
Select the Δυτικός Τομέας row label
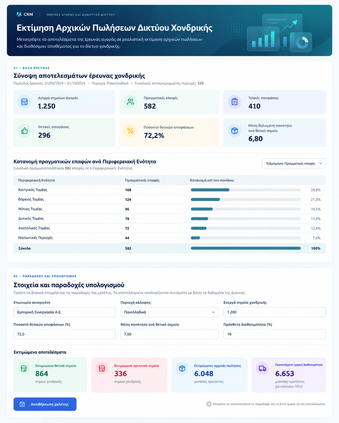tap(31, 219)
